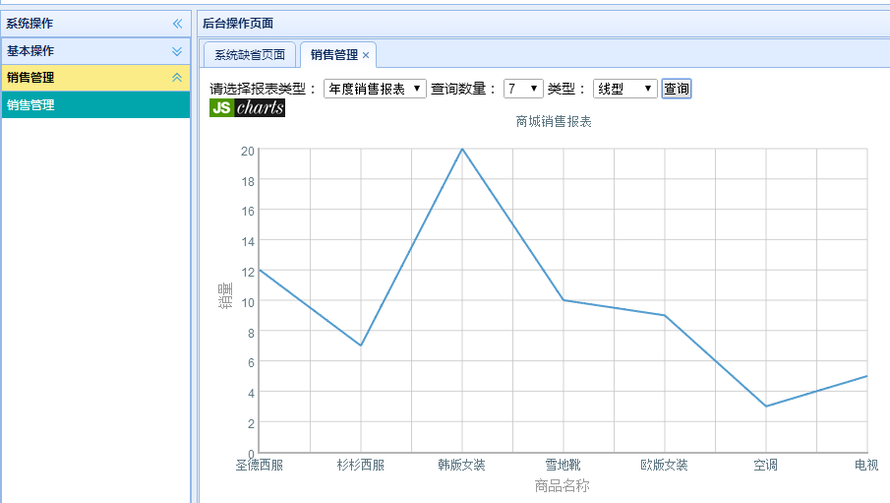Click the axis title 商品名称
This screenshot has height=503, width=890.
(x=562, y=485)
